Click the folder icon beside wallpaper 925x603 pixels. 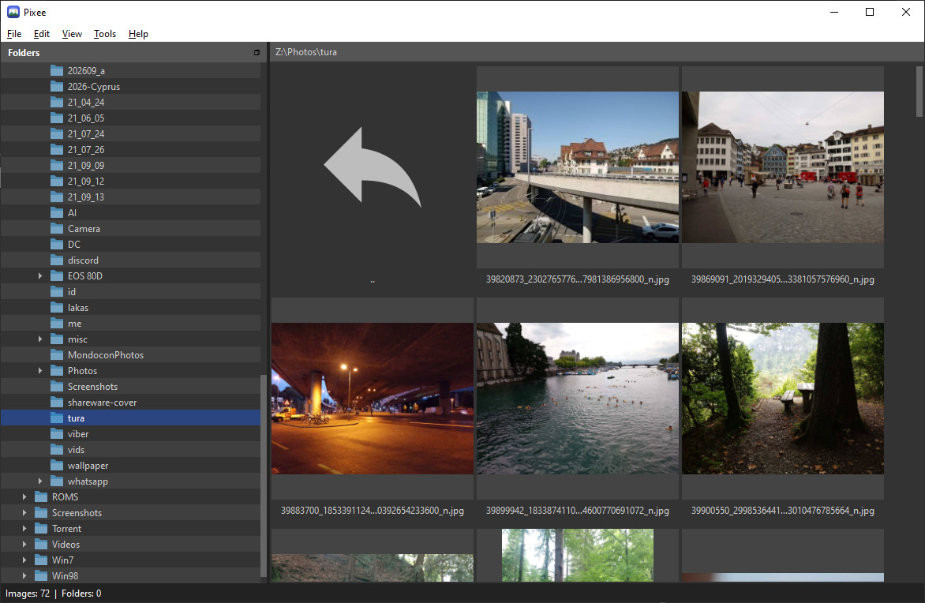tap(57, 466)
